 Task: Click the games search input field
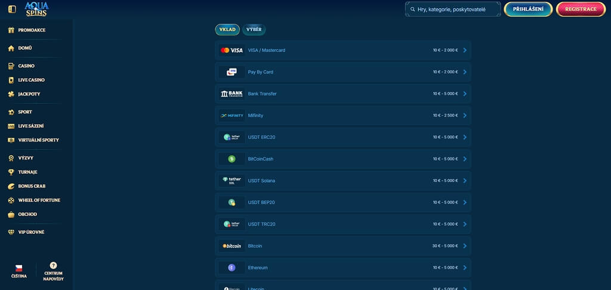click(x=453, y=9)
